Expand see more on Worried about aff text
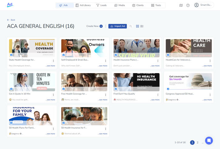Screen dimensions: 220x149 (x=103, y=134)
